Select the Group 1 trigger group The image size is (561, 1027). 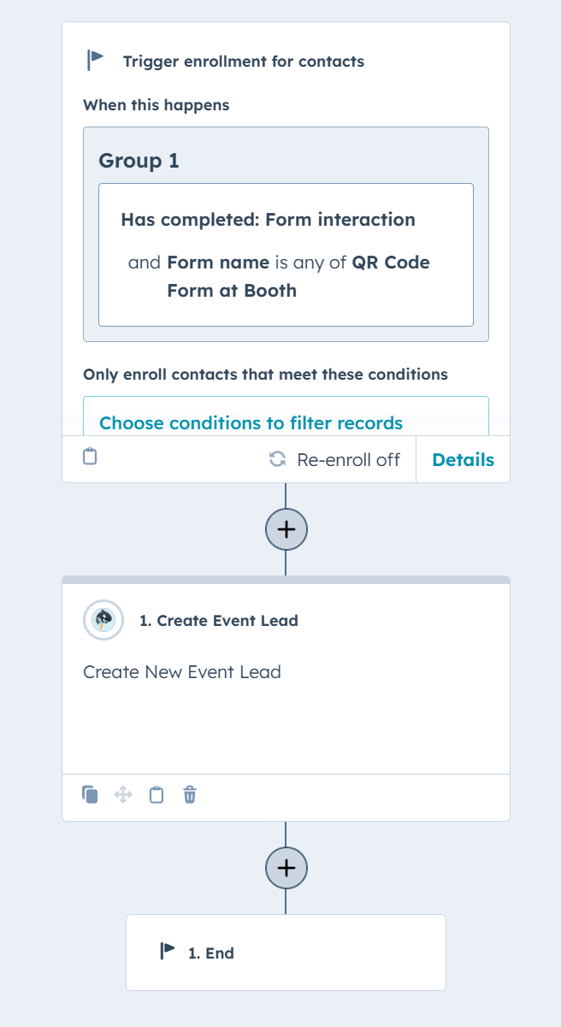(x=286, y=234)
